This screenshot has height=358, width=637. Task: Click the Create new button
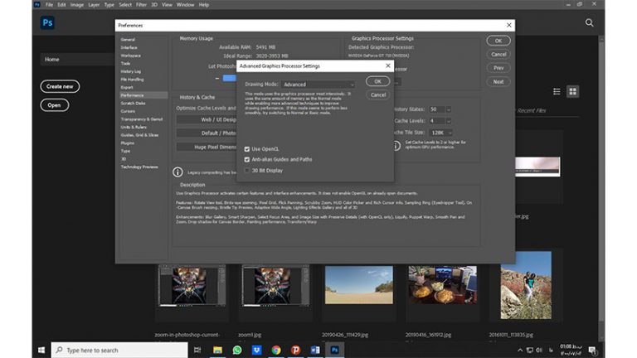pyautogui.click(x=60, y=86)
